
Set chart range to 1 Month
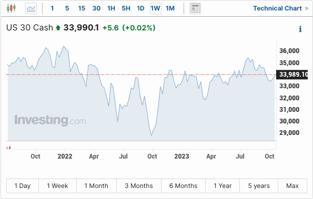(96, 186)
